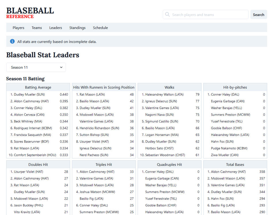Click the blue info icon in the alert
This screenshot has width=276, height=215.
(x=12, y=42)
